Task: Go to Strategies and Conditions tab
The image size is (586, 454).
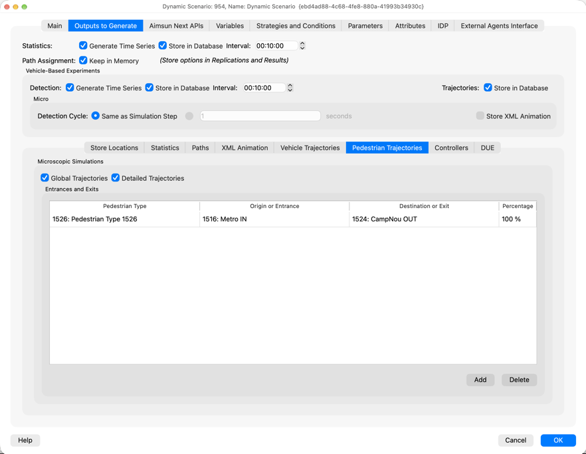Action: tap(296, 26)
